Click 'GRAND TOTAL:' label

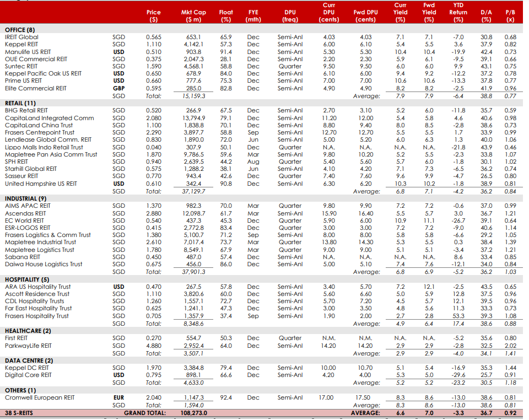tap(145, 413)
